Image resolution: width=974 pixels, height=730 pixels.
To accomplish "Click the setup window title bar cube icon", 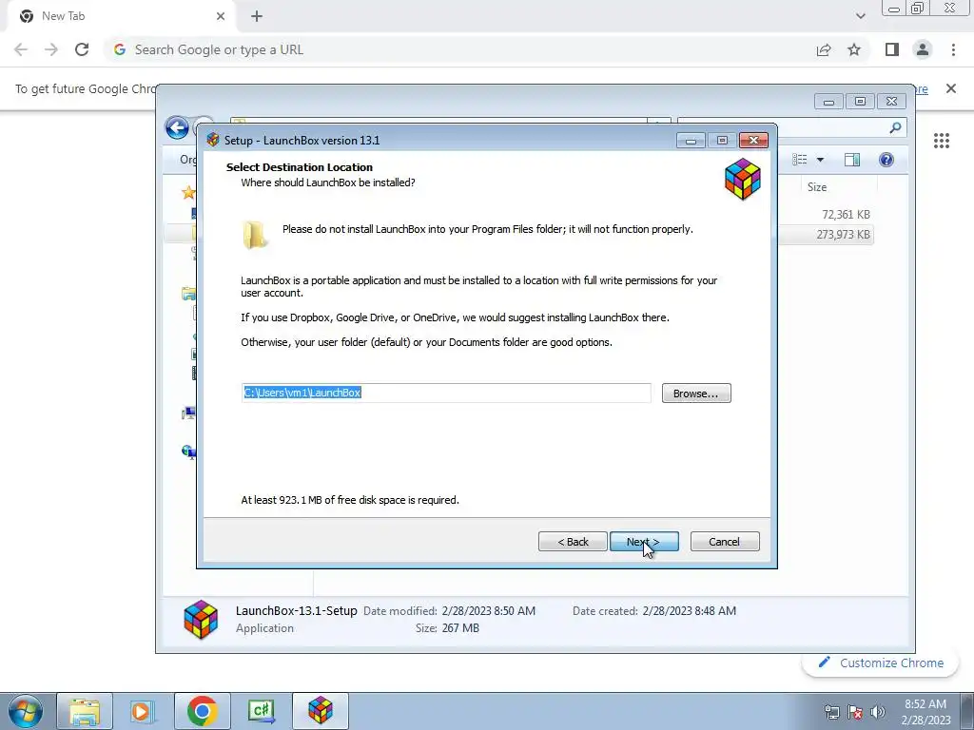I will coord(213,140).
